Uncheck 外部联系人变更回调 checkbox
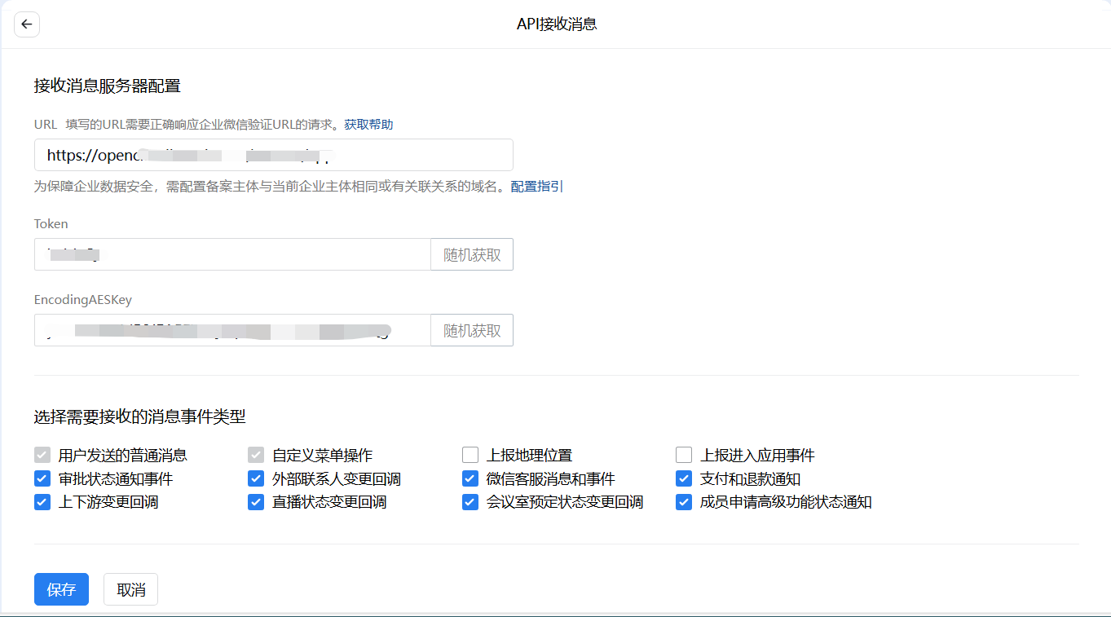Screen dimensions: 1111x617 [256, 478]
